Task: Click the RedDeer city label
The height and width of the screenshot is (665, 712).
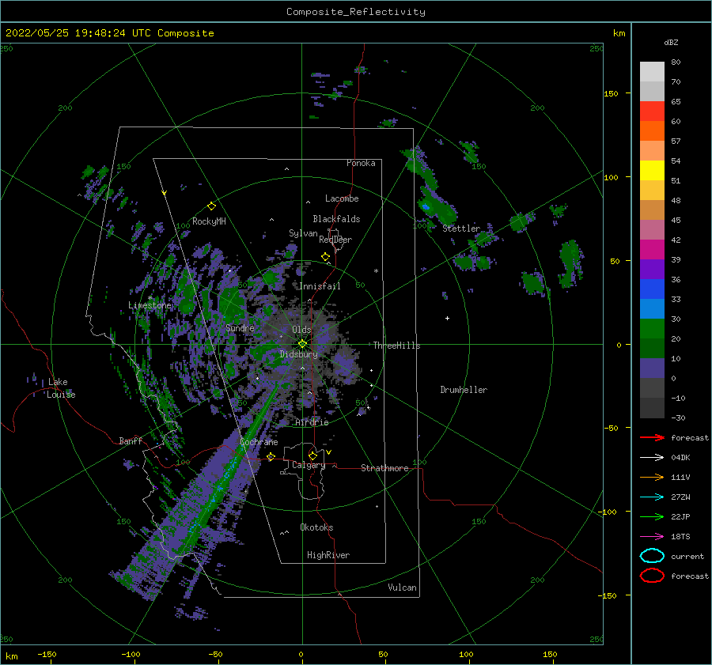Action: (x=335, y=240)
